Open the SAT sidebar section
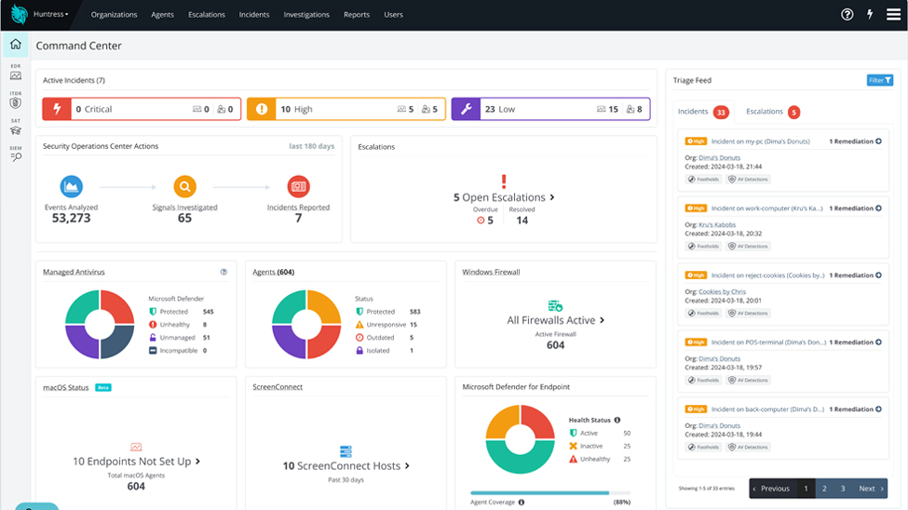The height and width of the screenshot is (510, 908). (16, 127)
